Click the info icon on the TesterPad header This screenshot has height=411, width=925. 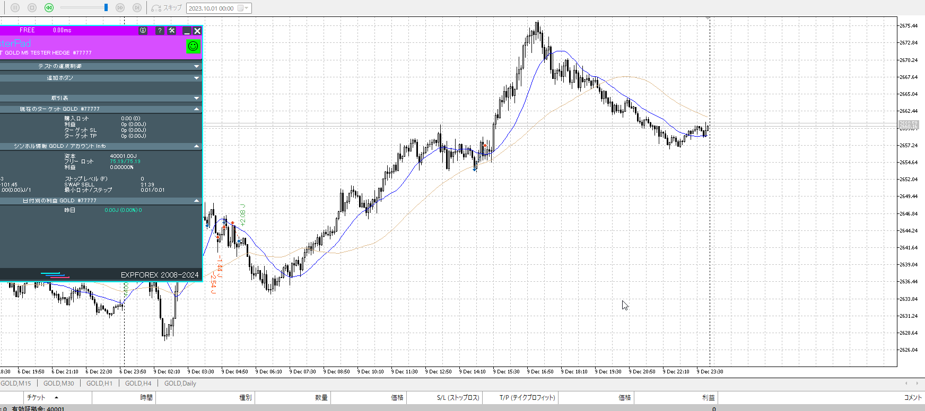pos(143,31)
